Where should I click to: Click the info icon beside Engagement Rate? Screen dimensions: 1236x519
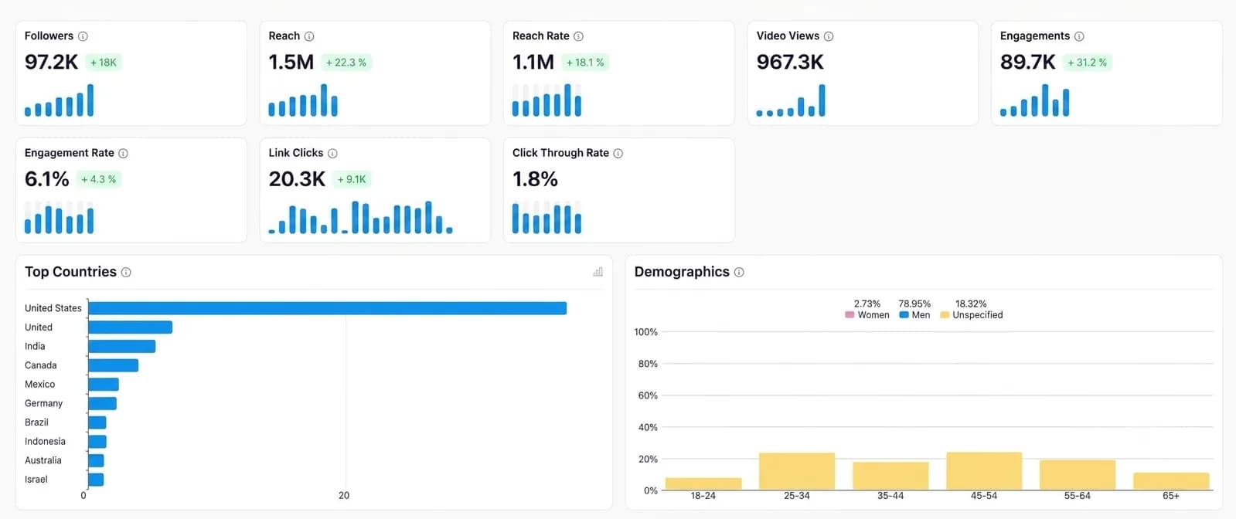pos(123,154)
